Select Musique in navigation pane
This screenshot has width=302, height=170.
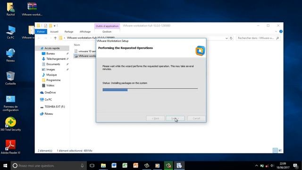point(52,75)
